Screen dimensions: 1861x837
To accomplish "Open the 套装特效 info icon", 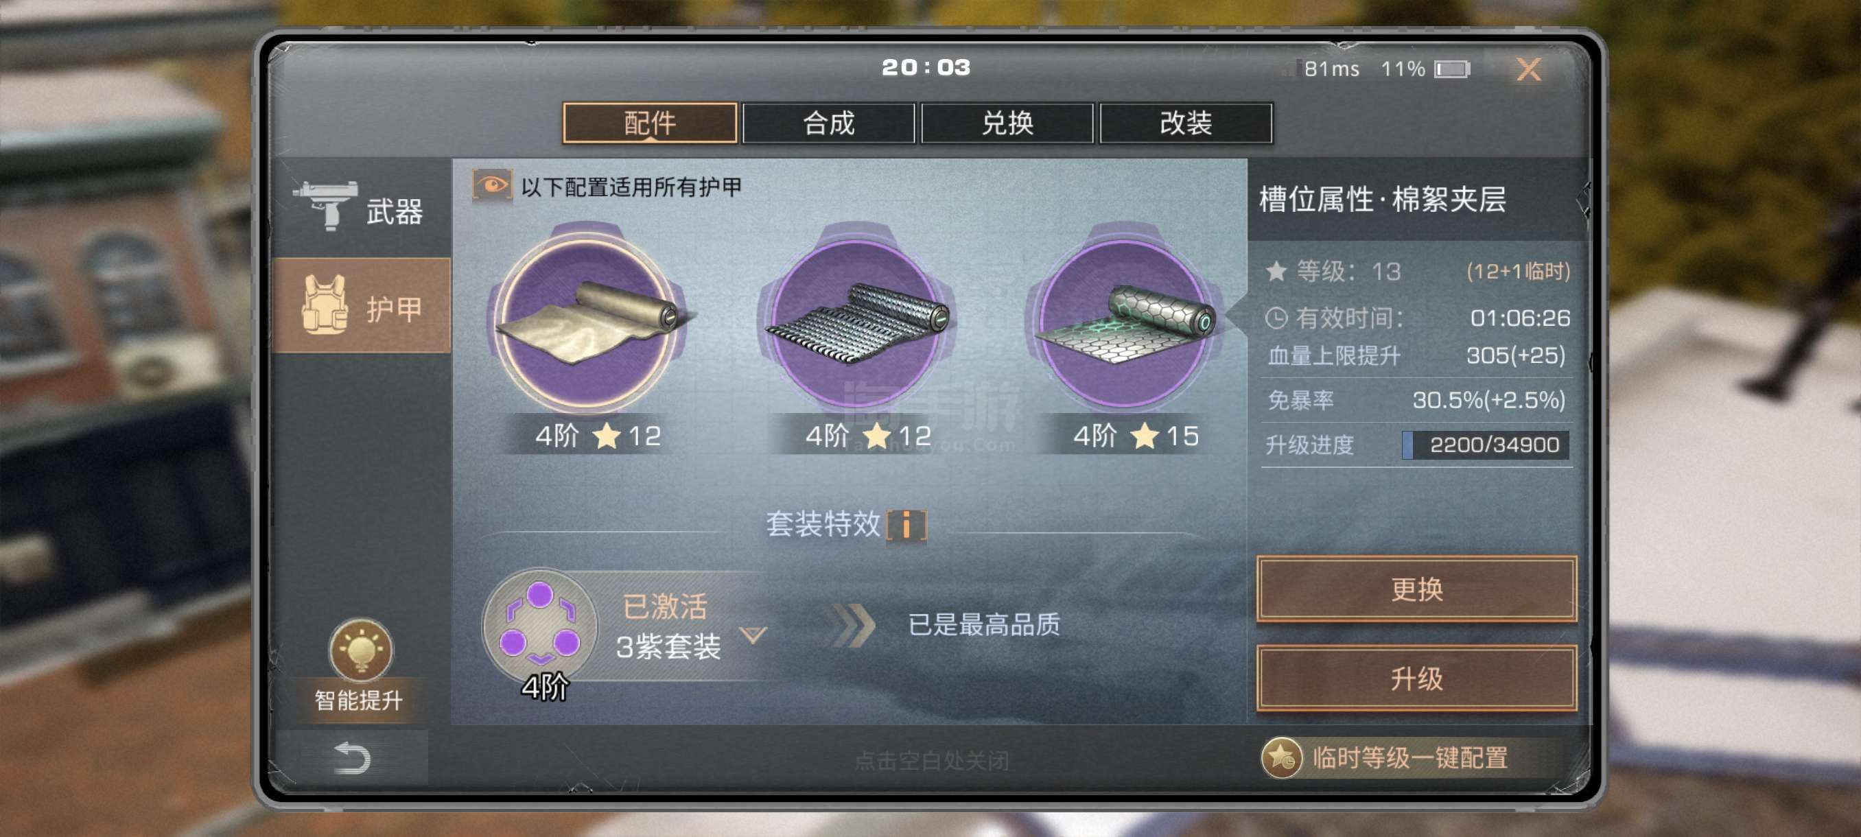I will [906, 524].
